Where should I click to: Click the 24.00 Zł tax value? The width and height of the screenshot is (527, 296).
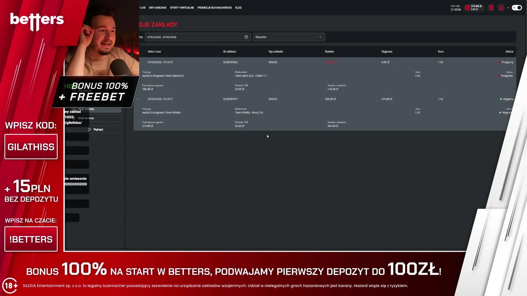pos(240,89)
